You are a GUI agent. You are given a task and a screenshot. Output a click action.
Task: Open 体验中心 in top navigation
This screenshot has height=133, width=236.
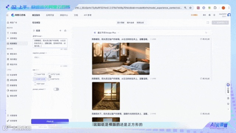[x=64, y=15]
